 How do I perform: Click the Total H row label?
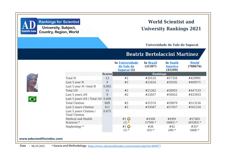point(71,78)
